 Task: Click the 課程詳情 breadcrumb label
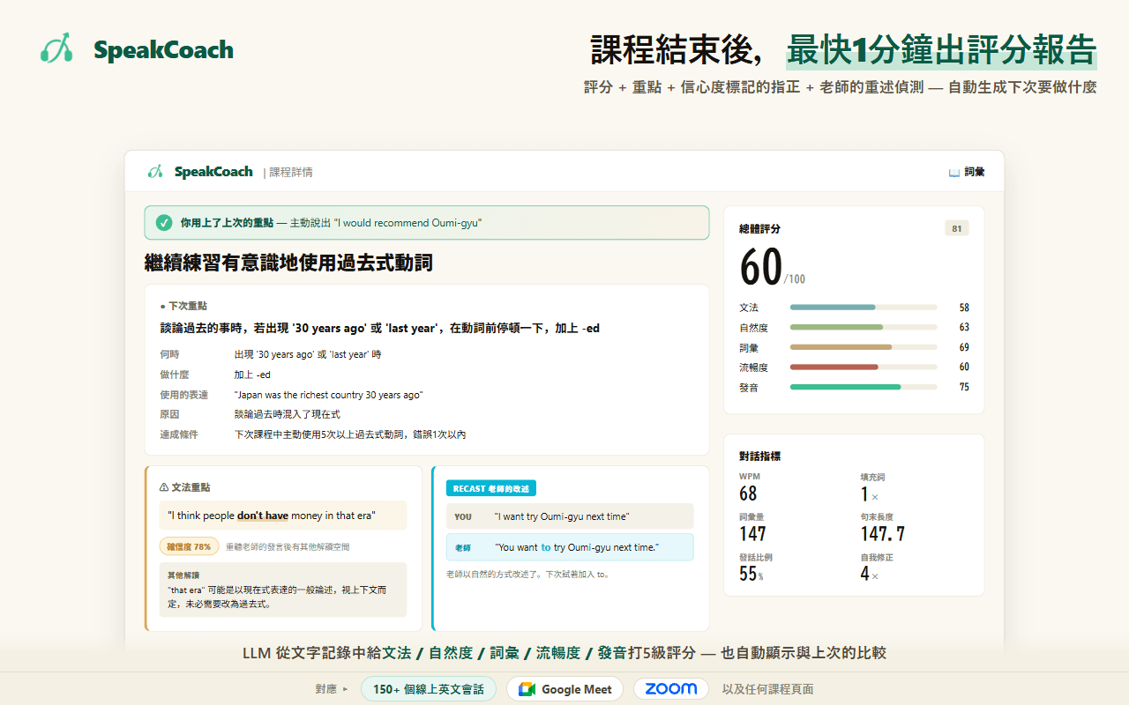[x=291, y=173]
